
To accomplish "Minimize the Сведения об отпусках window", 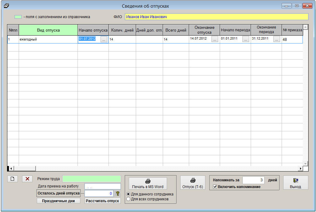I will coord(286,6).
